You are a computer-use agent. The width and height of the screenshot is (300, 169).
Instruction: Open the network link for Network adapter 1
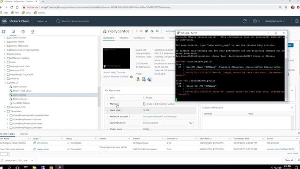(160, 117)
